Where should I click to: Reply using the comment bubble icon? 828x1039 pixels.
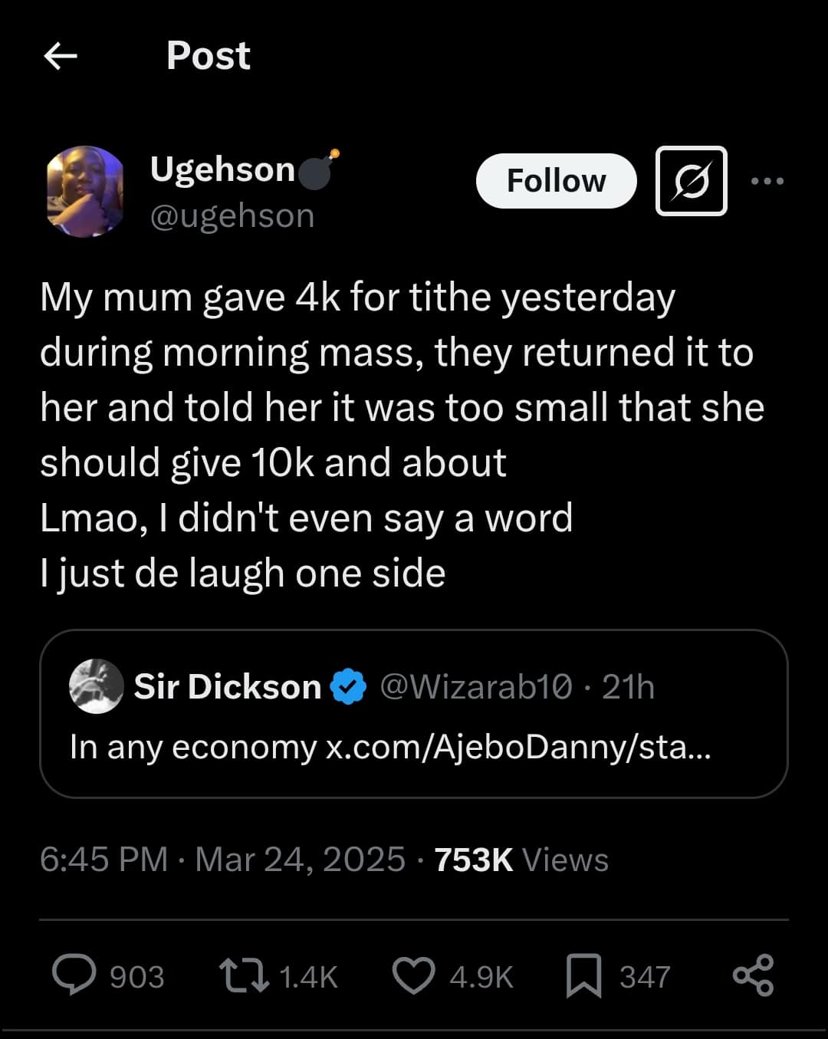74,975
